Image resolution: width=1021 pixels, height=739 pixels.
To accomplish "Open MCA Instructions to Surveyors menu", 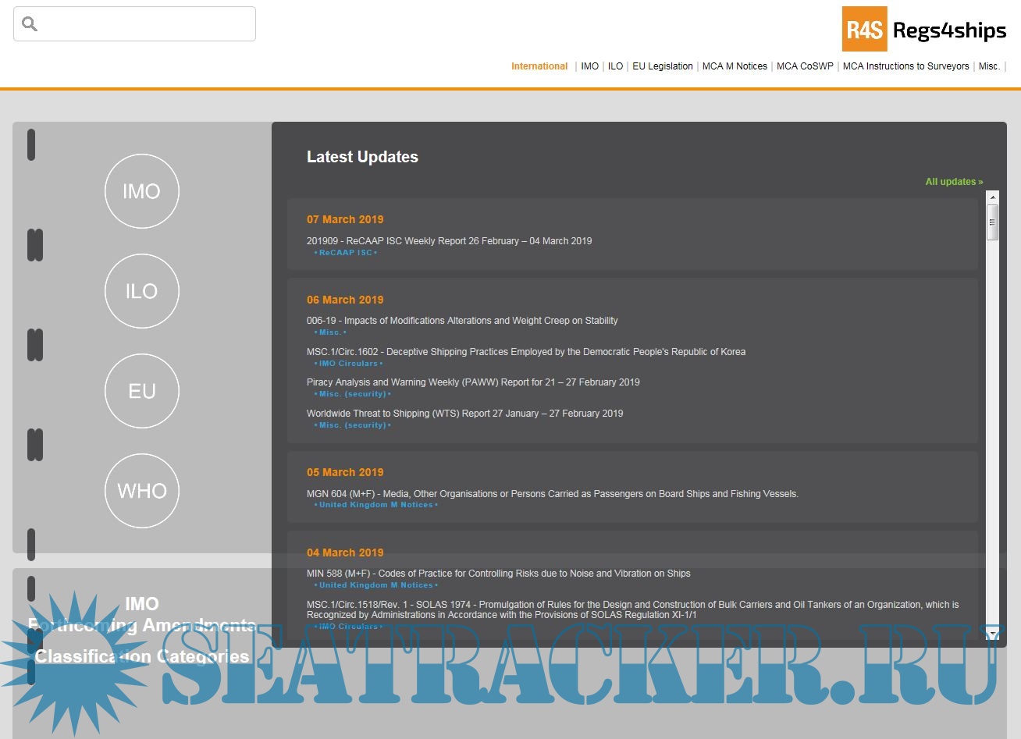I will (905, 66).
